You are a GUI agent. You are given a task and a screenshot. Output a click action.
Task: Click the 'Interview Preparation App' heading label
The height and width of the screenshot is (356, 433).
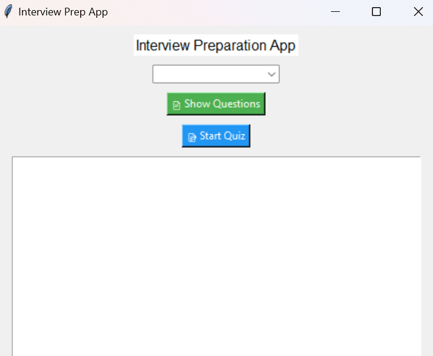[x=216, y=45]
